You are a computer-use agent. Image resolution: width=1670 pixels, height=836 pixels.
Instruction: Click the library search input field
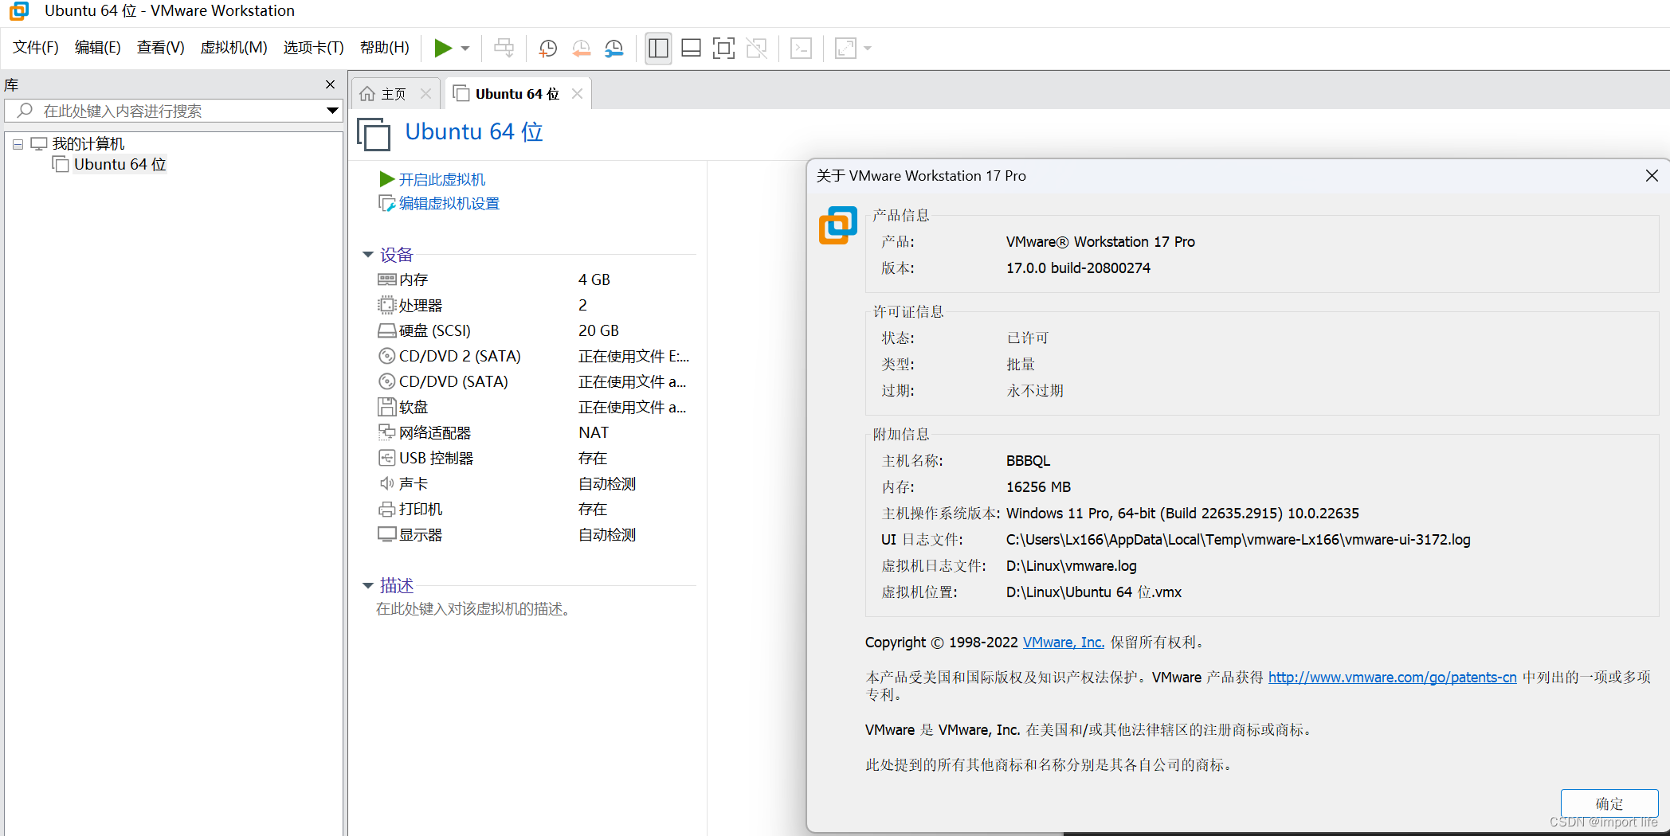click(x=175, y=111)
